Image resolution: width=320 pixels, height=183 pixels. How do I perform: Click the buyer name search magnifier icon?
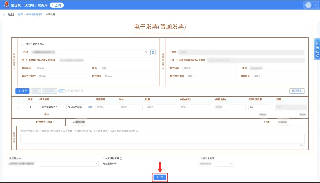pyautogui.click(x=146, y=52)
